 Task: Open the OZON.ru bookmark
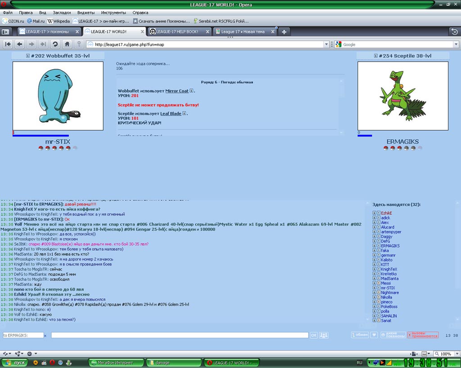(x=13, y=21)
